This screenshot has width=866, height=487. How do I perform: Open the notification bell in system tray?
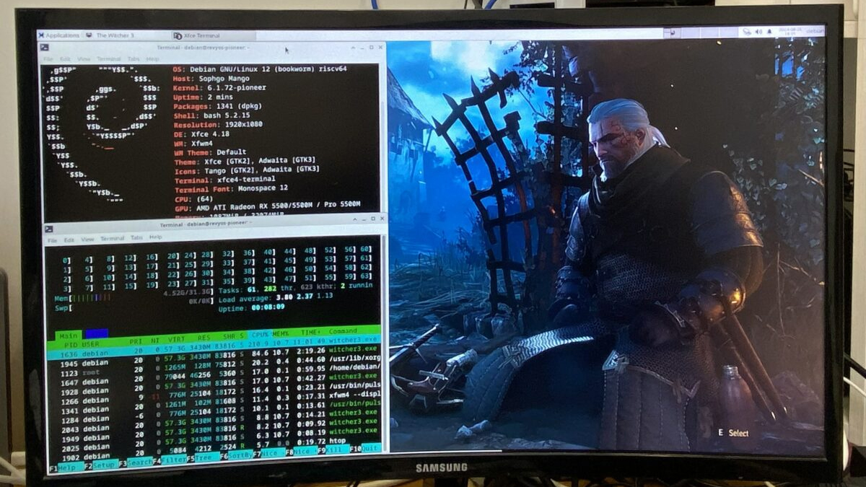(x=768, y=32)
